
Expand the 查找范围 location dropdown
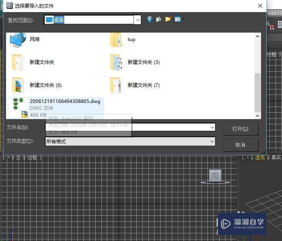[138, 20]
